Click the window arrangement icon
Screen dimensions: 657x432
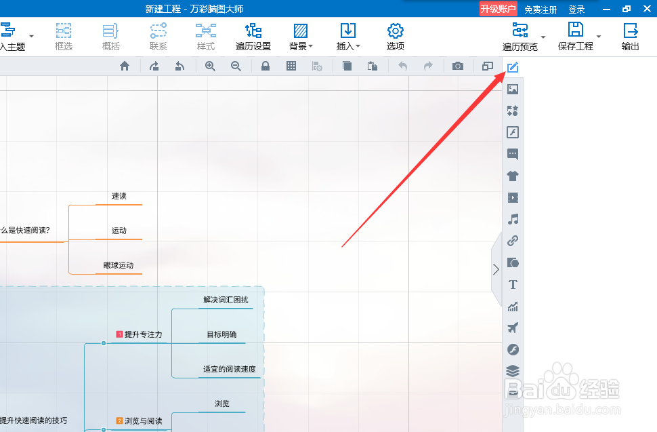(488, 66)
